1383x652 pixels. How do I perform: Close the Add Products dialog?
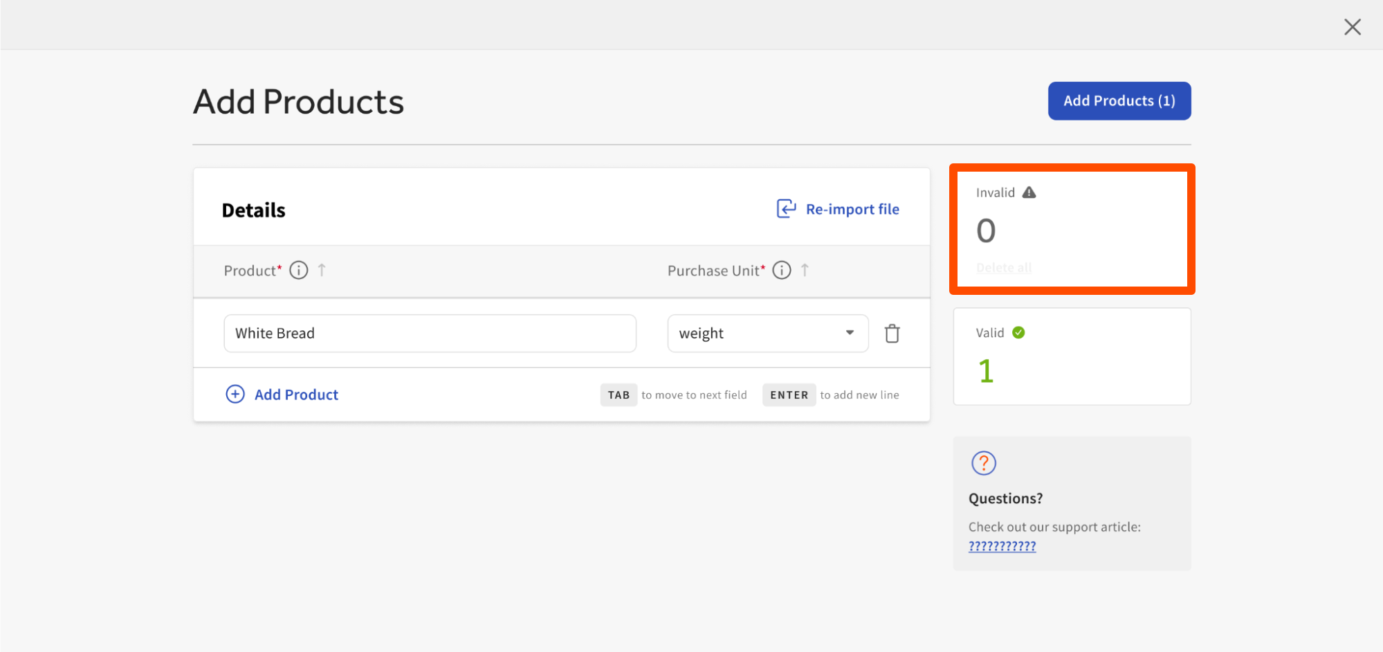coord(1352,26)
